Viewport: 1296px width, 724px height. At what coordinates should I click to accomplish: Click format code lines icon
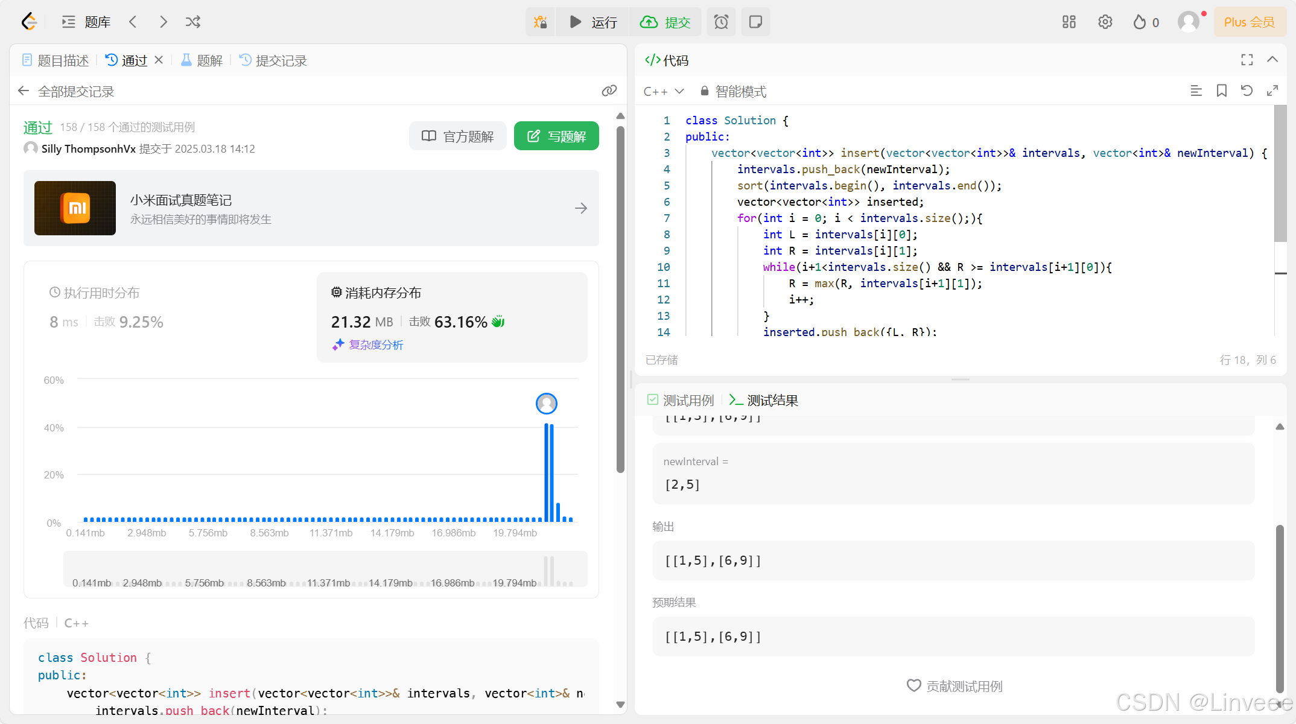pos(1196,91)
